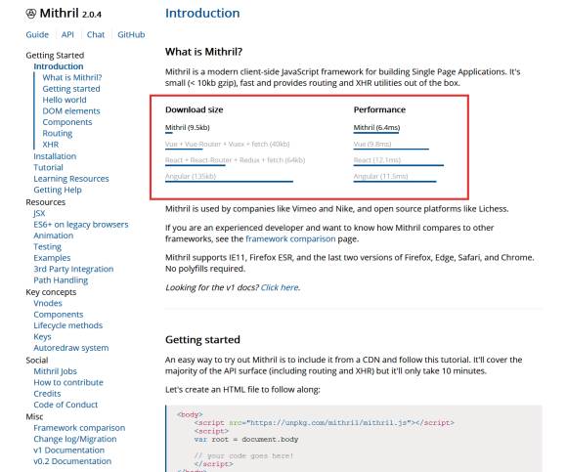
Task: Click the v1 docs 'Click here' link
Action: point(280,287)
